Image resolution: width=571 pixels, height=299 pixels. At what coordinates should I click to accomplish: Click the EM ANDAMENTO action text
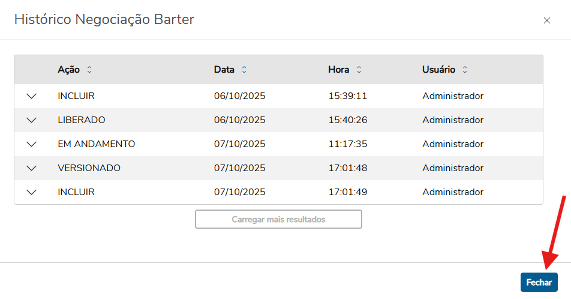coord(96,144)
